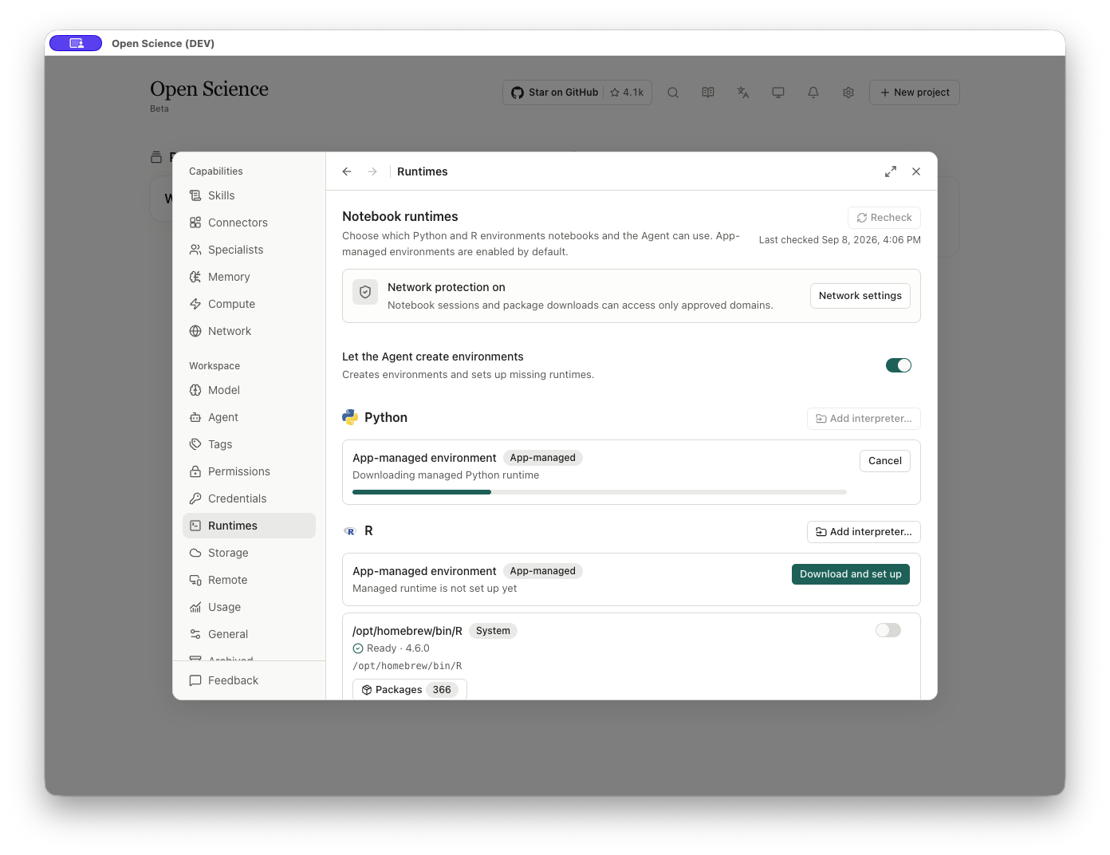Open Usage in the sidebar
This screenshot has width=1110, height=855.
click(249, 607)
